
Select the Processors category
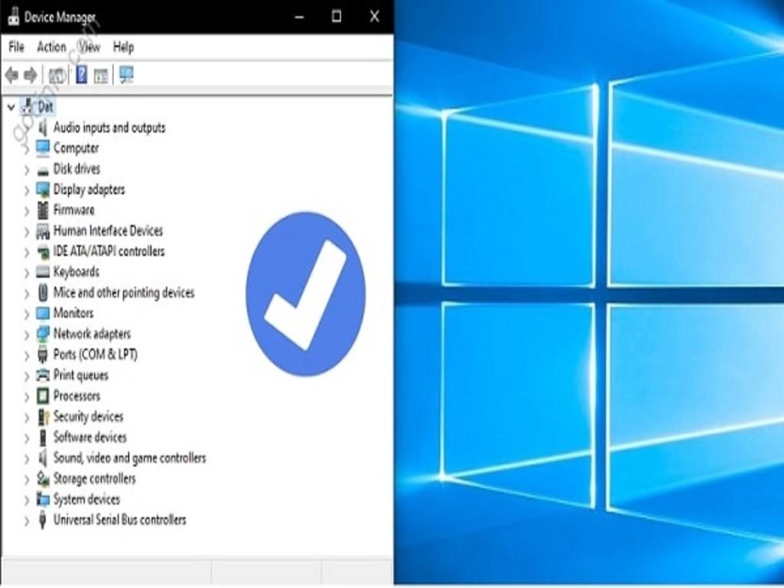point(77,396)
